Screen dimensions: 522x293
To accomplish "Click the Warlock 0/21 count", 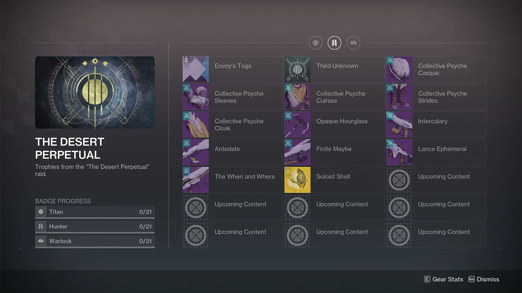I will click(146, 241).
